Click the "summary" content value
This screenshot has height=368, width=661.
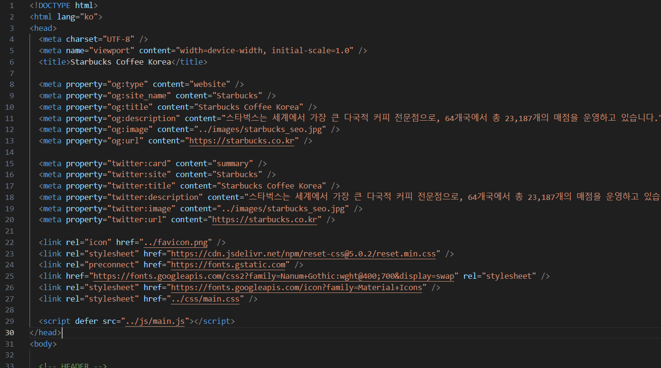[233, 164]
